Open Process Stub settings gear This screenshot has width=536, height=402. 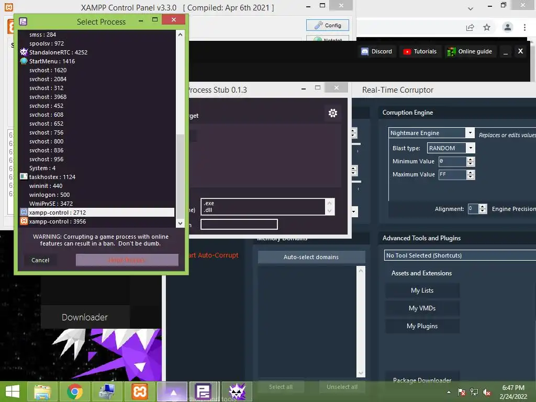point(332,113)
